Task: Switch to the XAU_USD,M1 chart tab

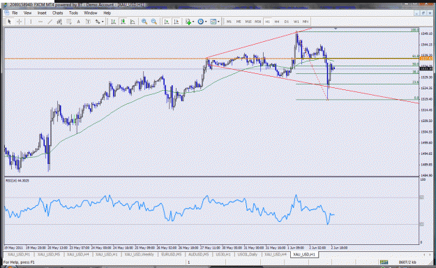Action: [19, 254]
